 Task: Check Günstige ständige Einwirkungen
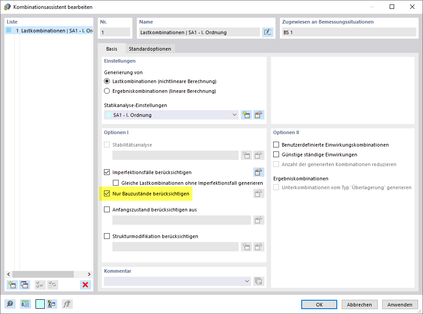(276, 154)
